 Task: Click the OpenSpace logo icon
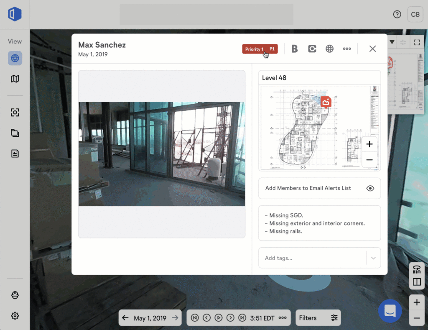(x=15, y=14)
